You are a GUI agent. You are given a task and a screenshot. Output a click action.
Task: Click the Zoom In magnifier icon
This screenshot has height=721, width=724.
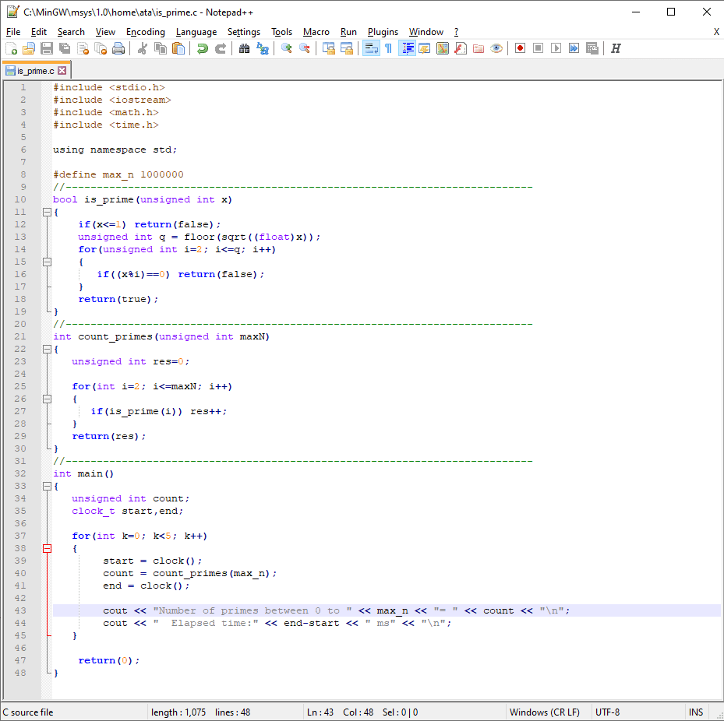pos(286,48)
